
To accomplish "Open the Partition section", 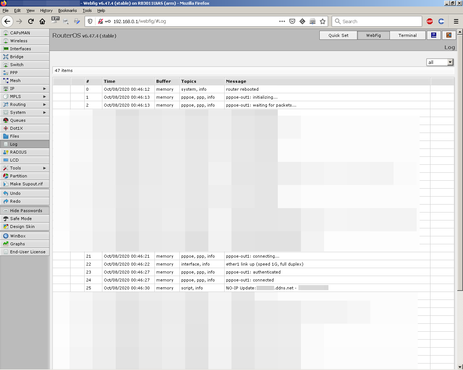I will [25, 176].
